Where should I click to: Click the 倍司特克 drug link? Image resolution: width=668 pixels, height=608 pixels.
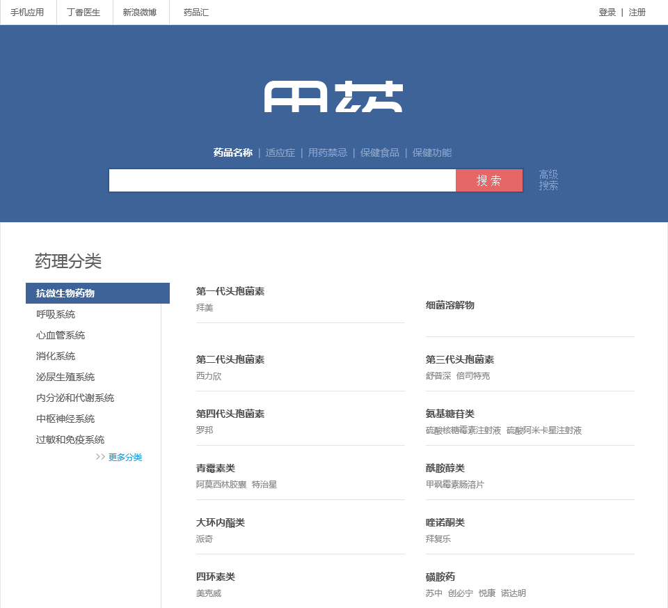(473, 375)
